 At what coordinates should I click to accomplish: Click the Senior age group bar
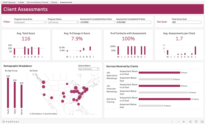22,96
